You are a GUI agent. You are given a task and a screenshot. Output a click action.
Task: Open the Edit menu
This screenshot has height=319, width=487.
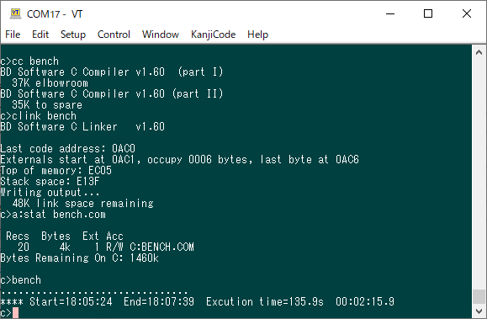point(40,35)
